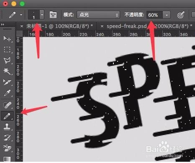Select the Eyedropper tool

(7, 93)
